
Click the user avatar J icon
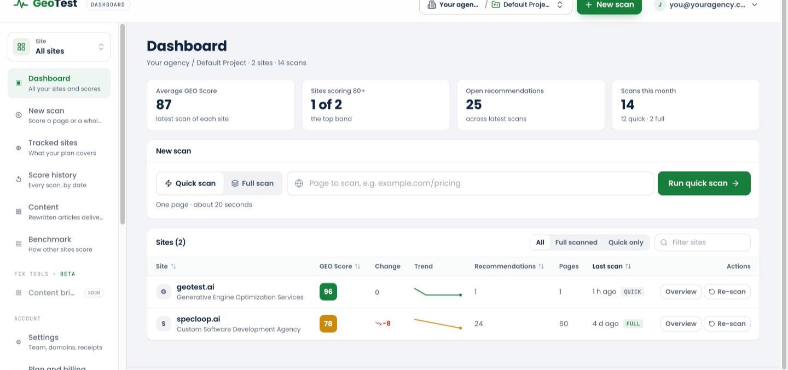click(x=660, y=5)
